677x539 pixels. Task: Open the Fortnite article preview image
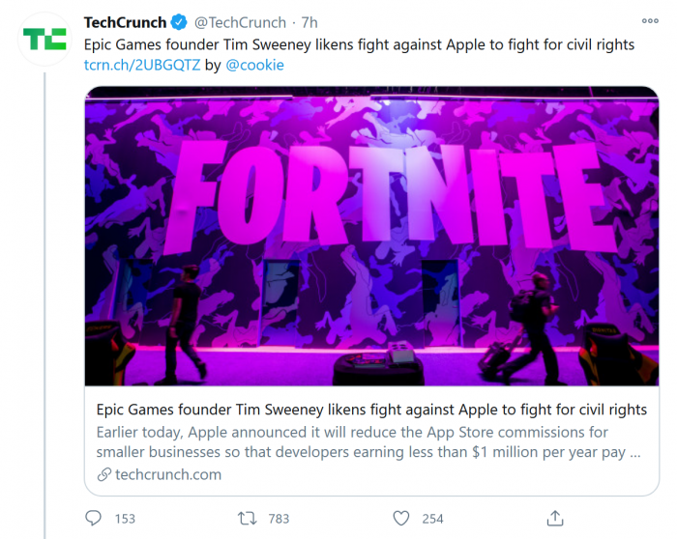click(372, 237)
